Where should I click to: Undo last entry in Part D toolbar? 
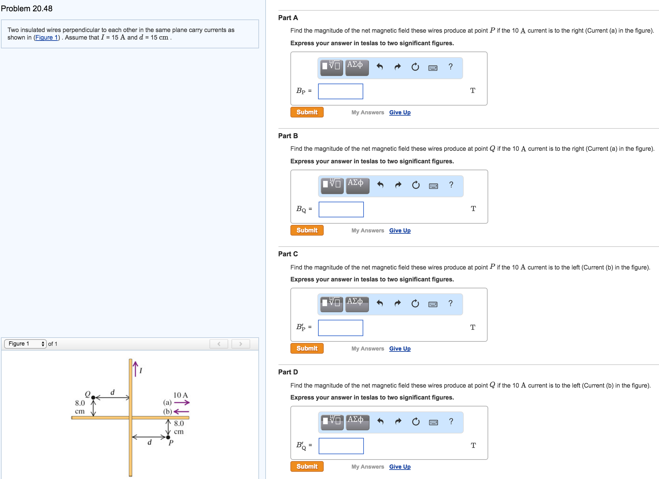click(x=380, y=421)
